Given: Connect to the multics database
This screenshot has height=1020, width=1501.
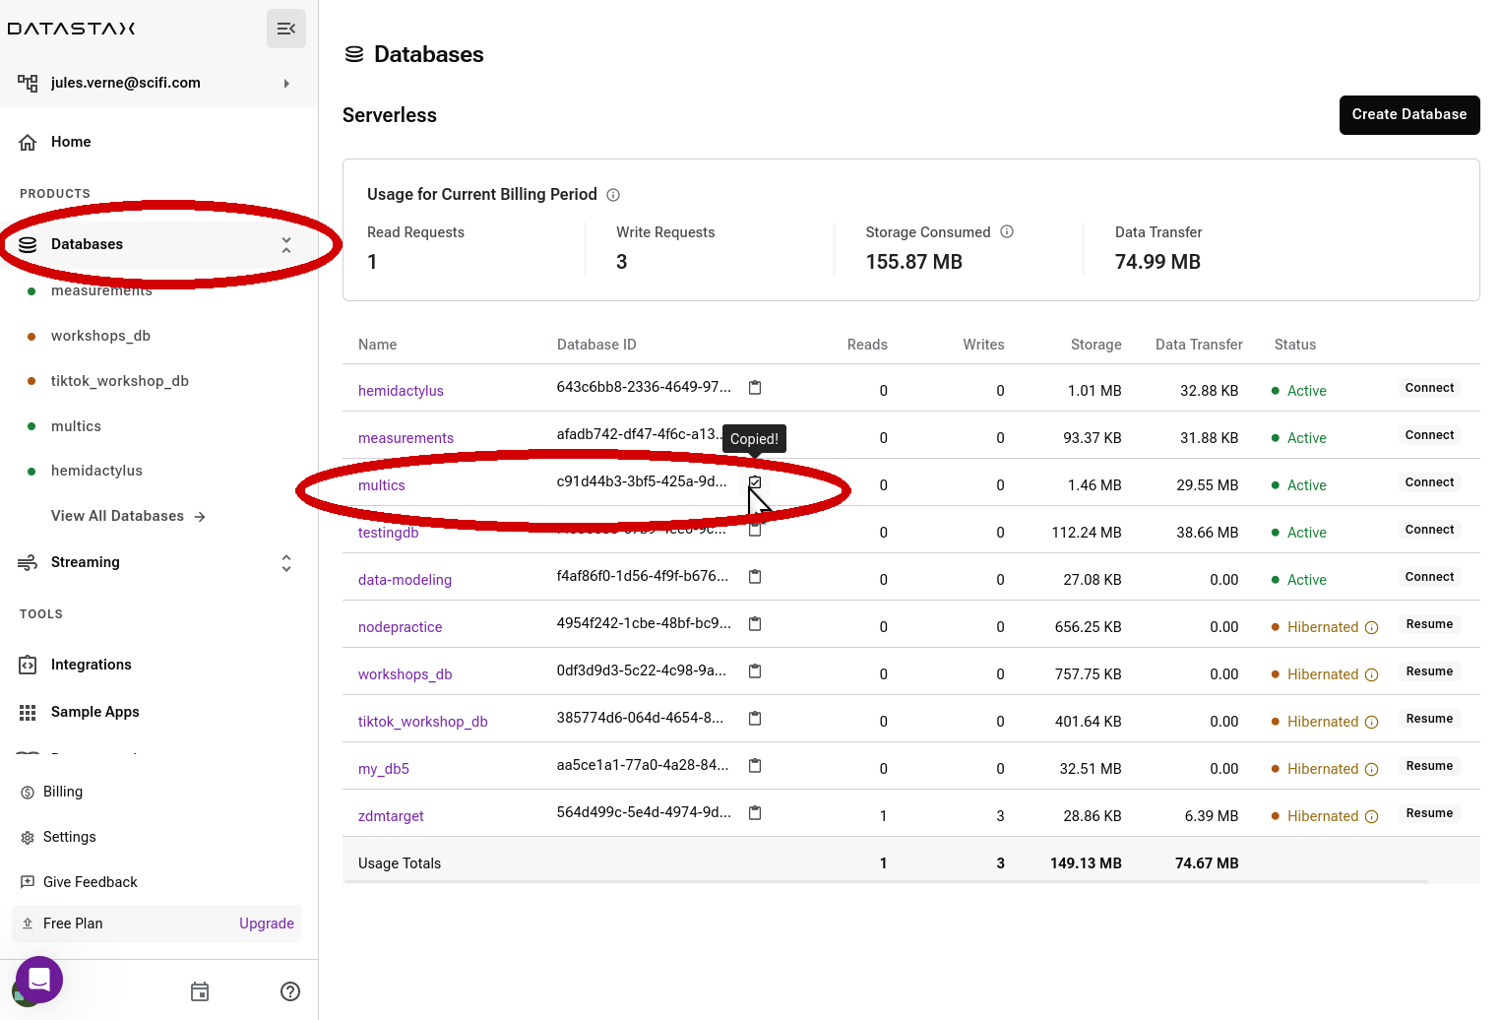Looking at the screenshot, I should [1429, 482].
